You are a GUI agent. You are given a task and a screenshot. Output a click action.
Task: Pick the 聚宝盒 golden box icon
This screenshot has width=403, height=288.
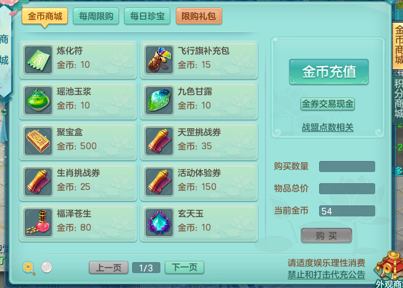(x=38, y=141)
